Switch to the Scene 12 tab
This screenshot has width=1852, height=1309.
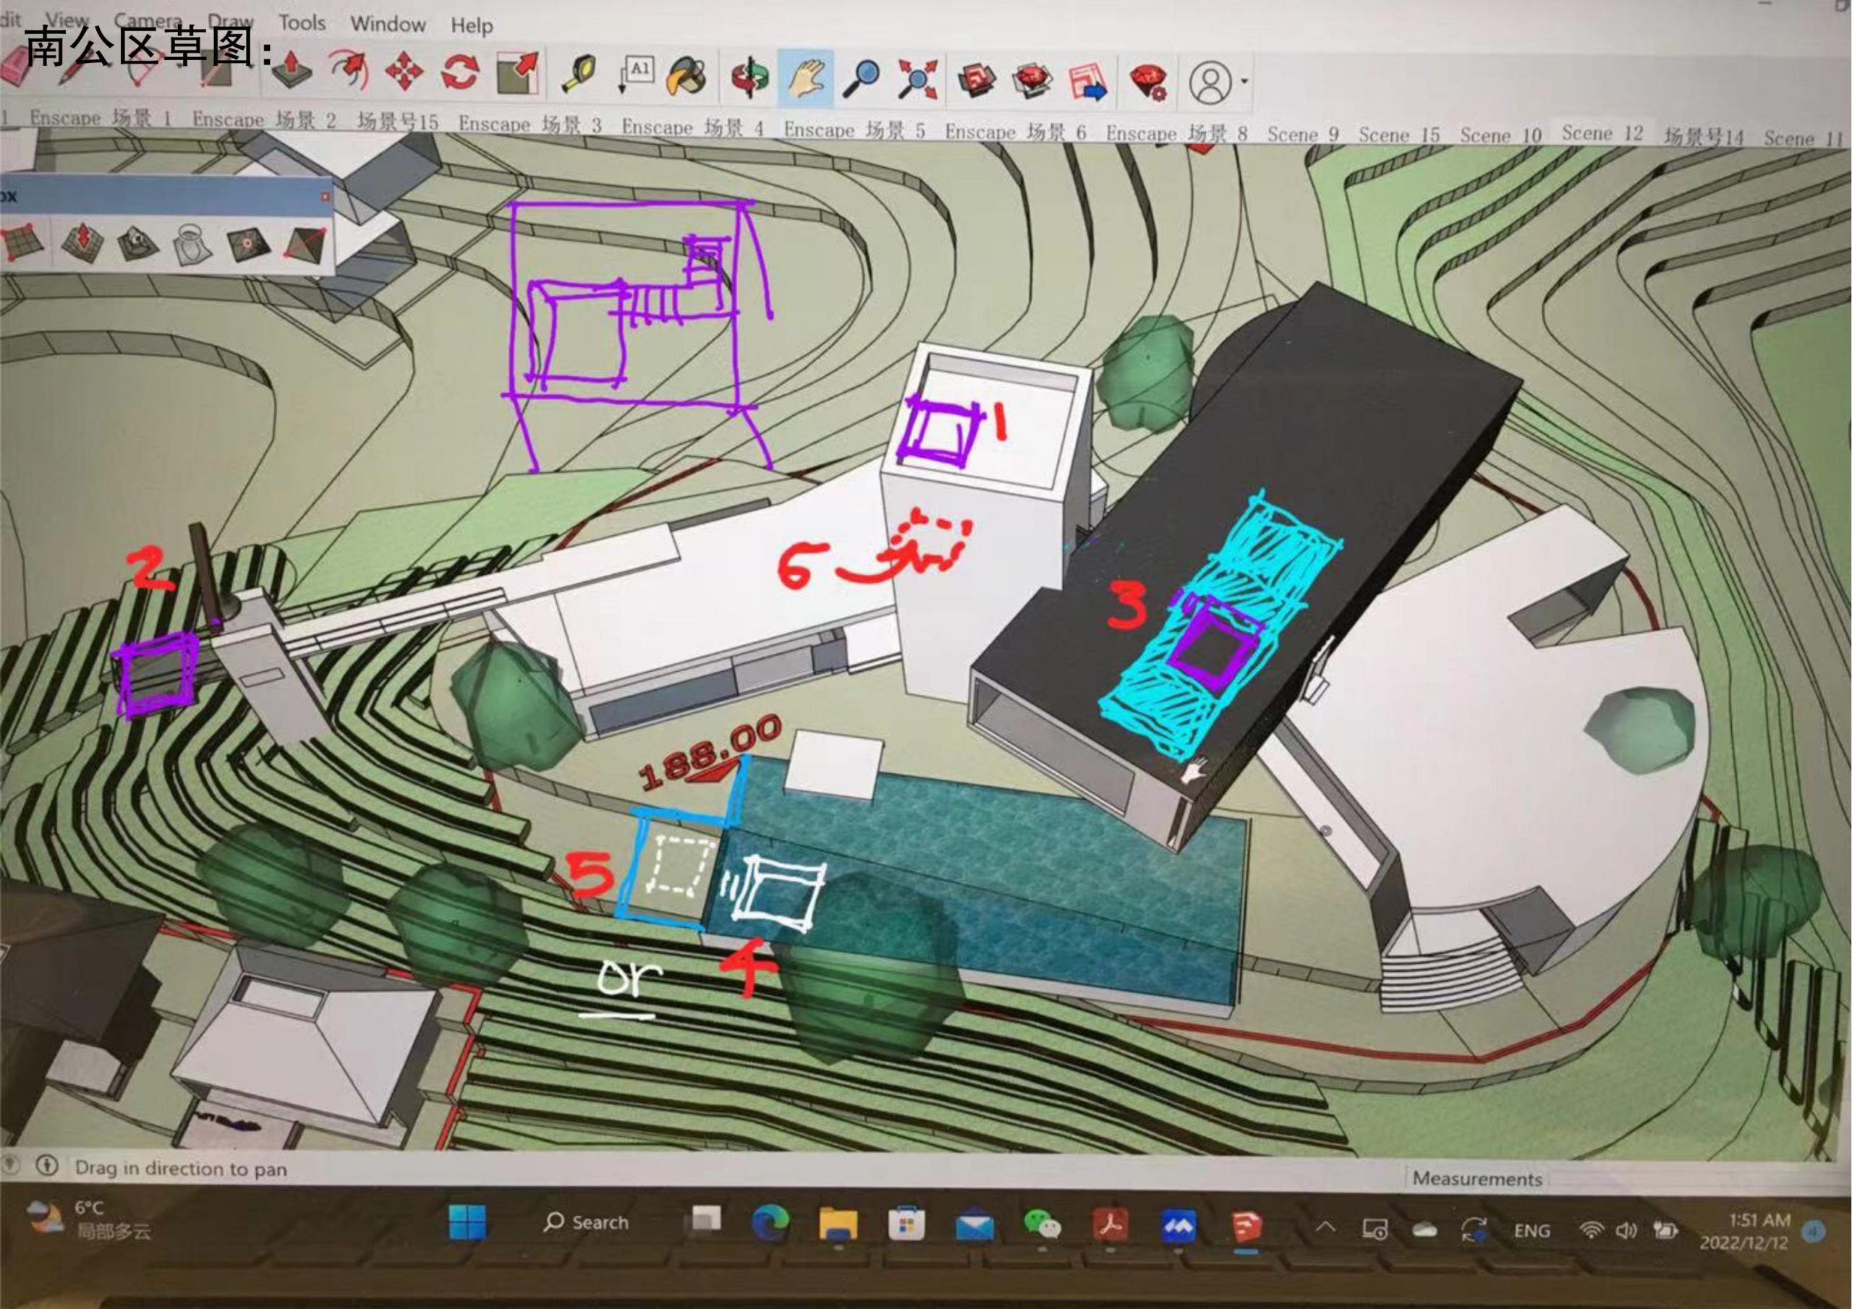click(1602, 134)
